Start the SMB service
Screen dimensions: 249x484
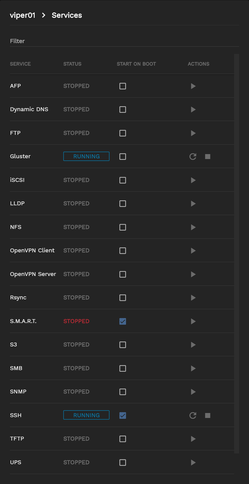point(193,368)
